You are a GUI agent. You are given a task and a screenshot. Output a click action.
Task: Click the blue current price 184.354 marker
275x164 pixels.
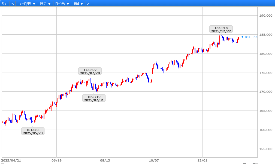click(249, 37)
